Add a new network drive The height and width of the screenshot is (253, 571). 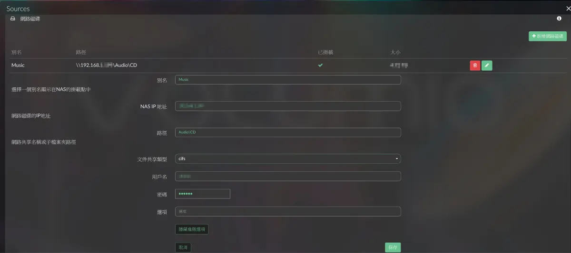coord(548,36)
